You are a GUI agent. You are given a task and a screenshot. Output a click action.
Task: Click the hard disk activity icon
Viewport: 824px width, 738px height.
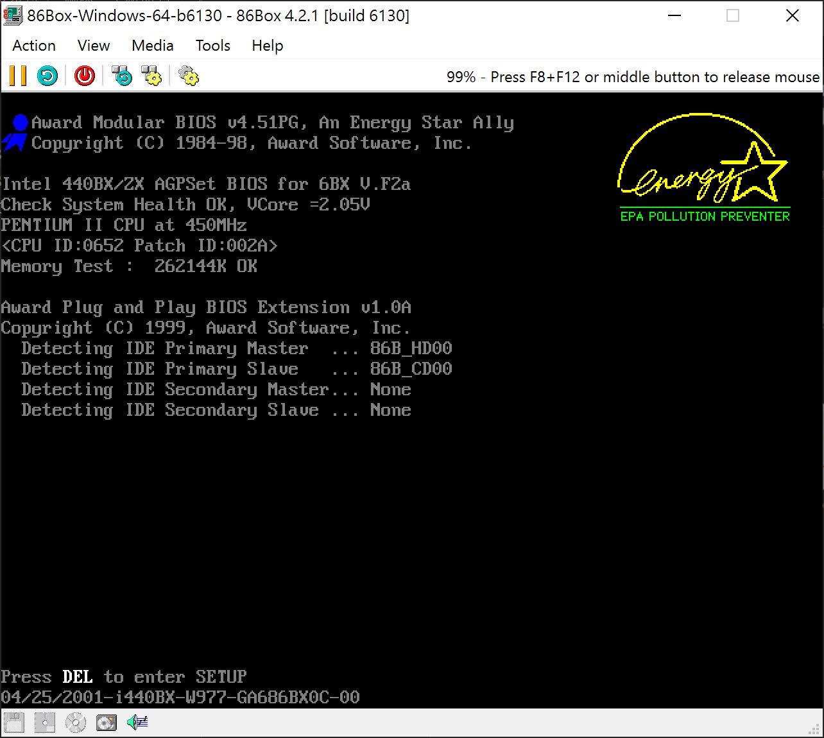coord(106,722)
